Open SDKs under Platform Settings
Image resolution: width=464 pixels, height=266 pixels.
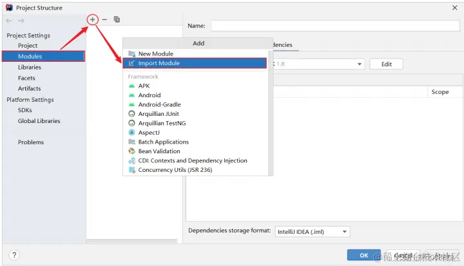[24, 110]
